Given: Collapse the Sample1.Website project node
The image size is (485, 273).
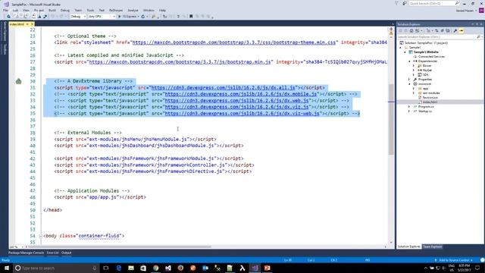Looking at the screenshot, I should [x=405, y=52].
